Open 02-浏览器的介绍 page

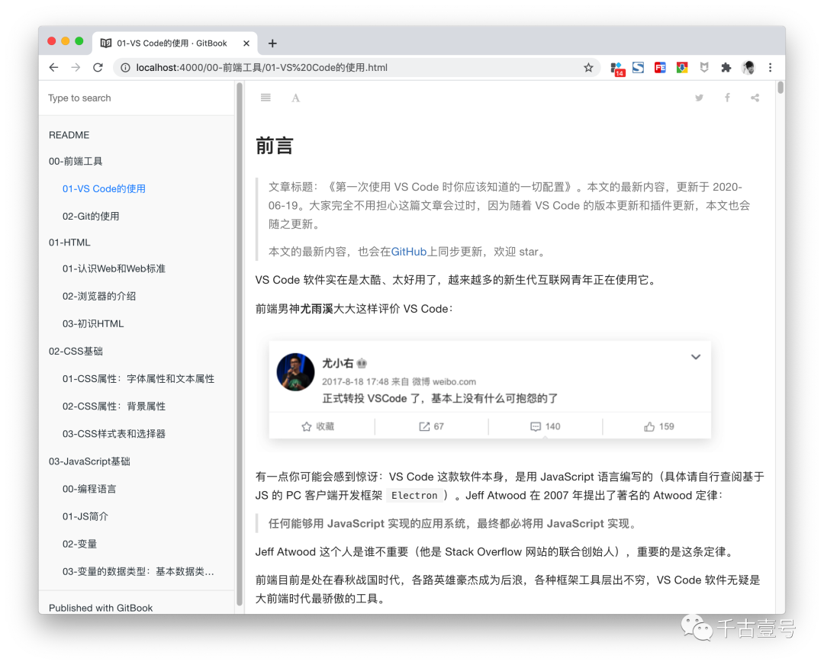click(98, 296)
